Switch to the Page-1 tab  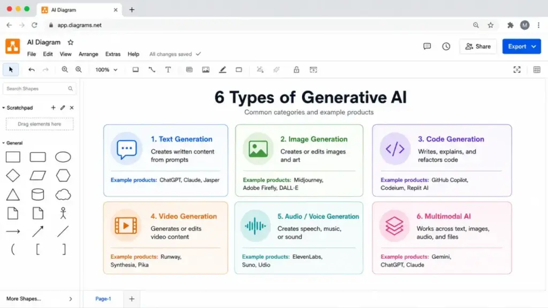tap(103, 299)
